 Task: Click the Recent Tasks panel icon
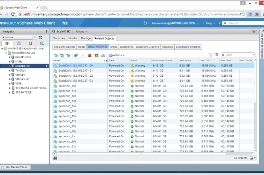tap(2, 167)
